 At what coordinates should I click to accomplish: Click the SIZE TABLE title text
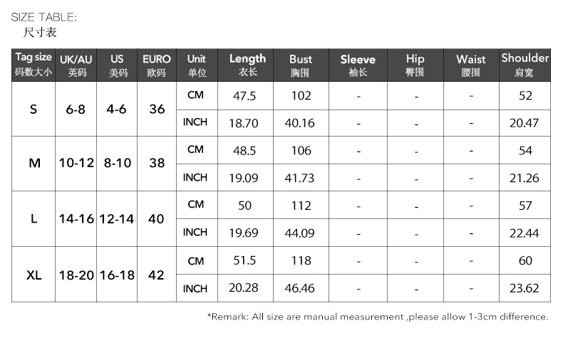click(x=44, y=17)
